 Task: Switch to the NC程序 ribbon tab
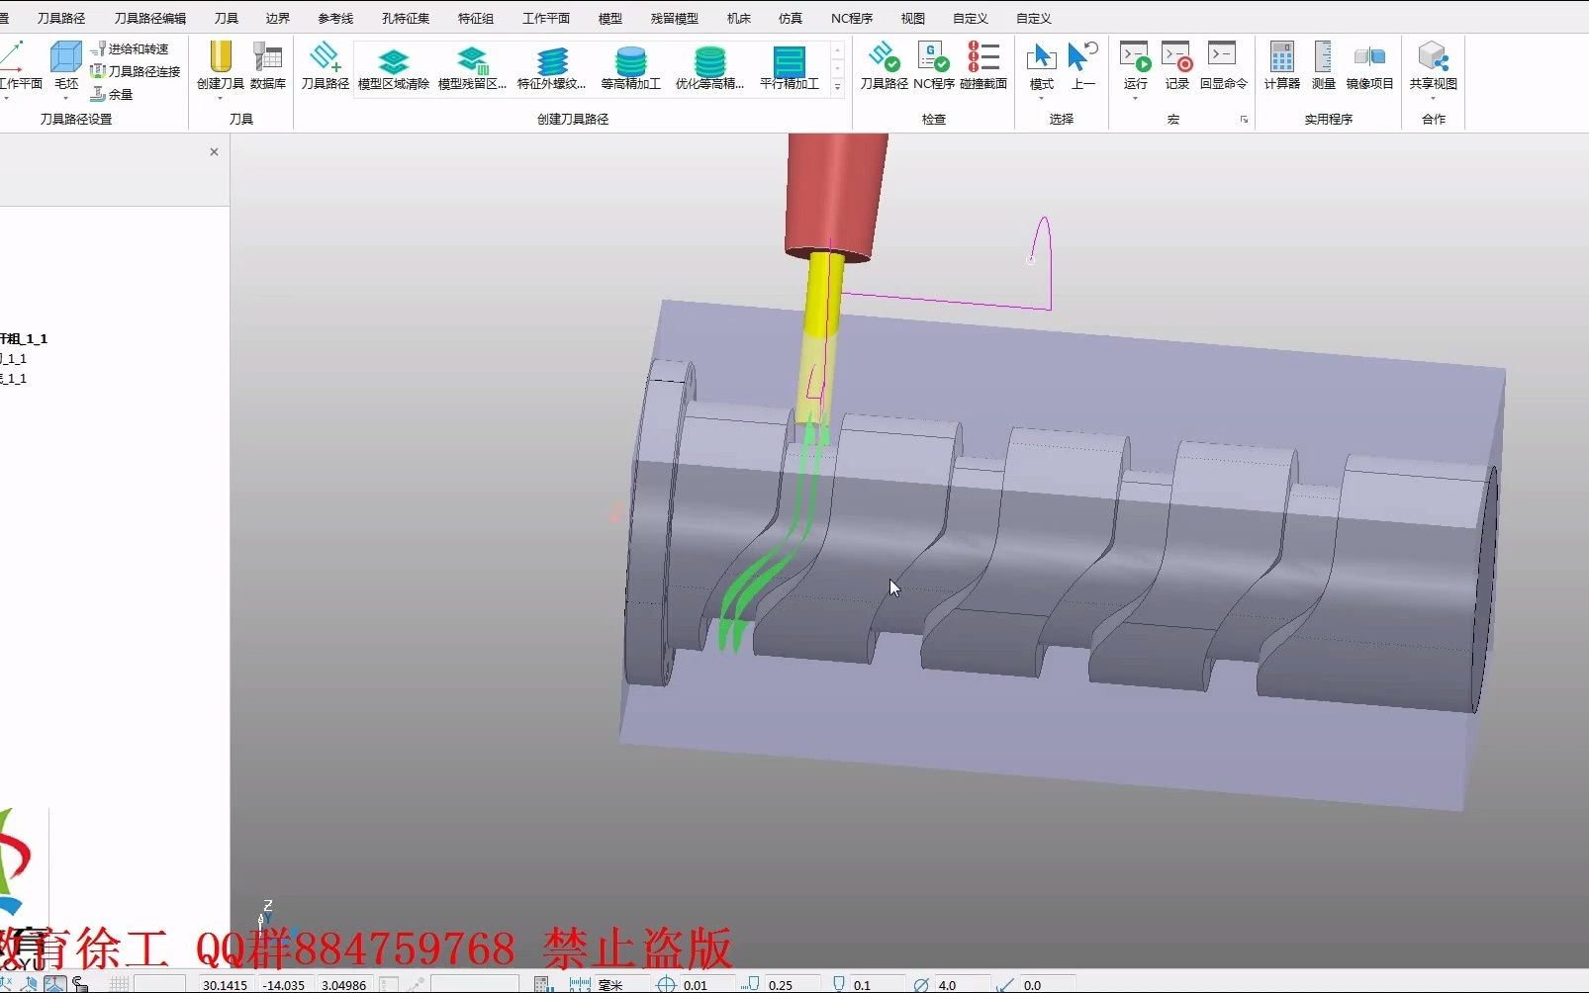click(x=851, y=18)
